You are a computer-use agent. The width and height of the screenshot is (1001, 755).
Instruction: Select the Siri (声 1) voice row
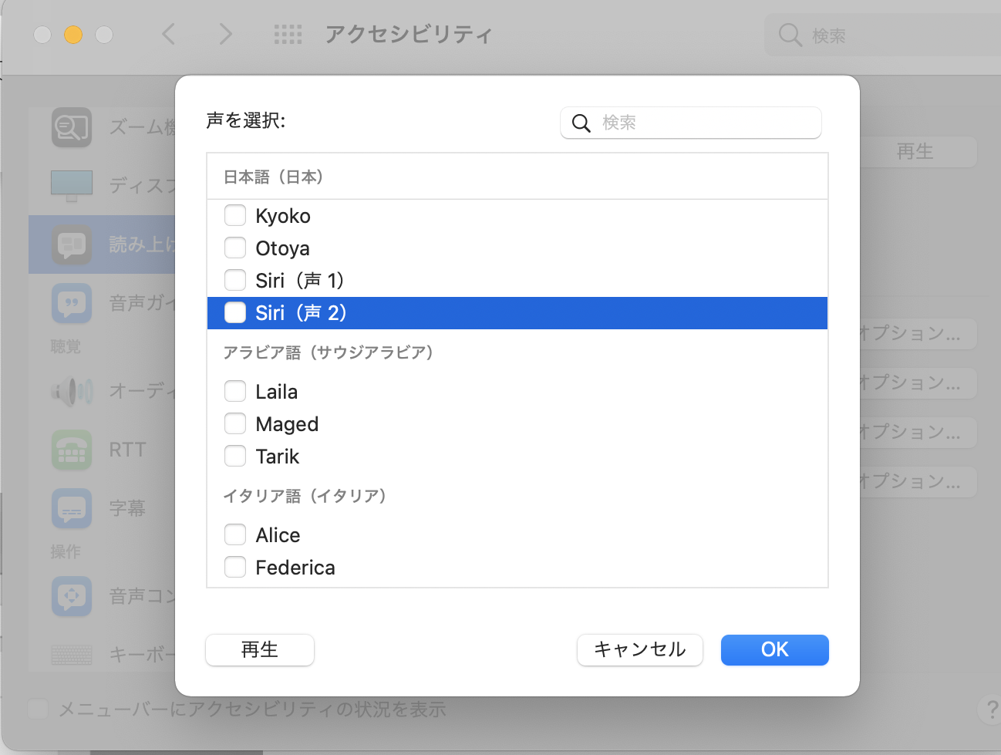click(299, 280)
